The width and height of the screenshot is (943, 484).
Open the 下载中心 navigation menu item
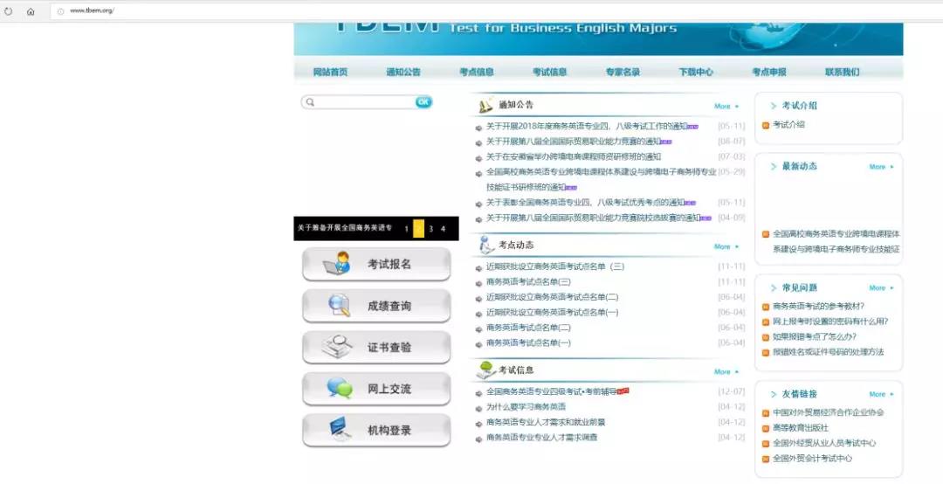[x=696, y=72]
